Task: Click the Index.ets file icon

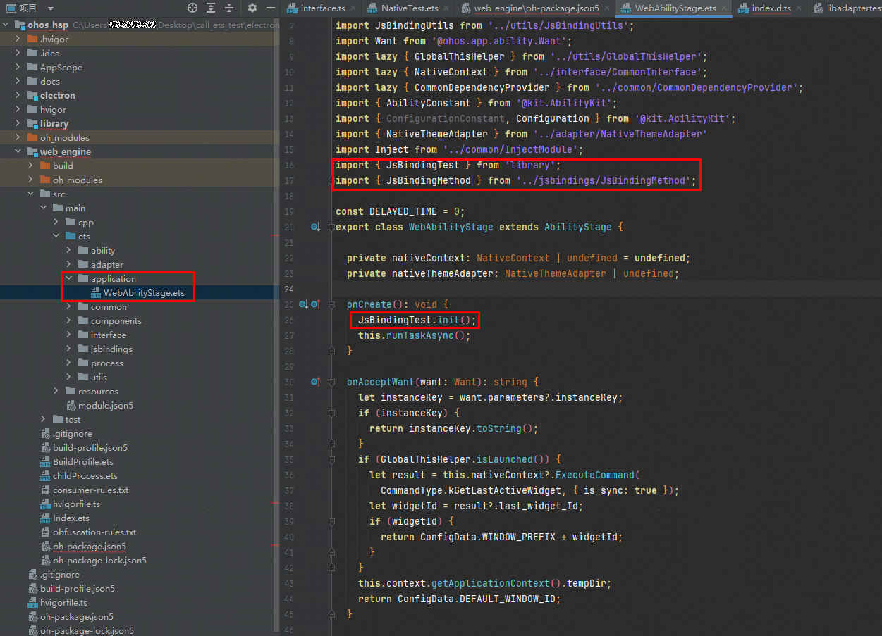Action: point(45,518)
